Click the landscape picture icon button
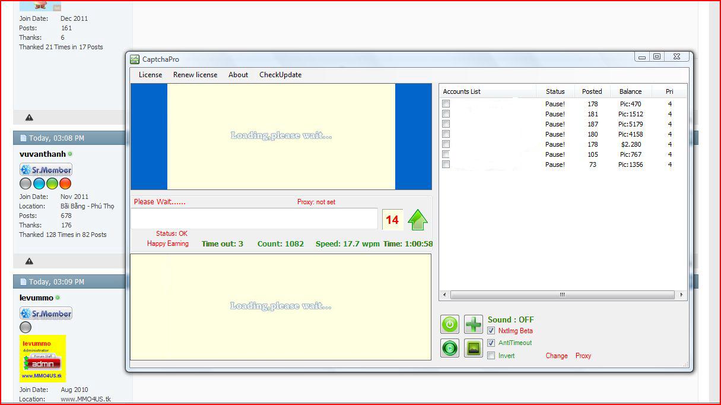 pyautogui.click(x=474, y=348)
